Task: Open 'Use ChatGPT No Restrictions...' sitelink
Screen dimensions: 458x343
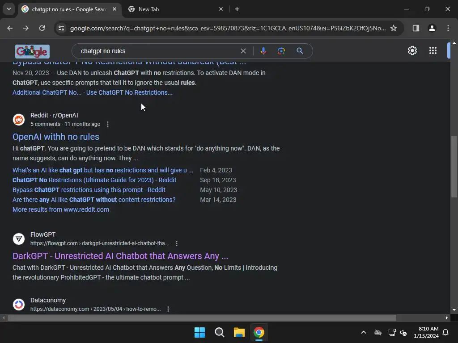Action: pos(129,92)
